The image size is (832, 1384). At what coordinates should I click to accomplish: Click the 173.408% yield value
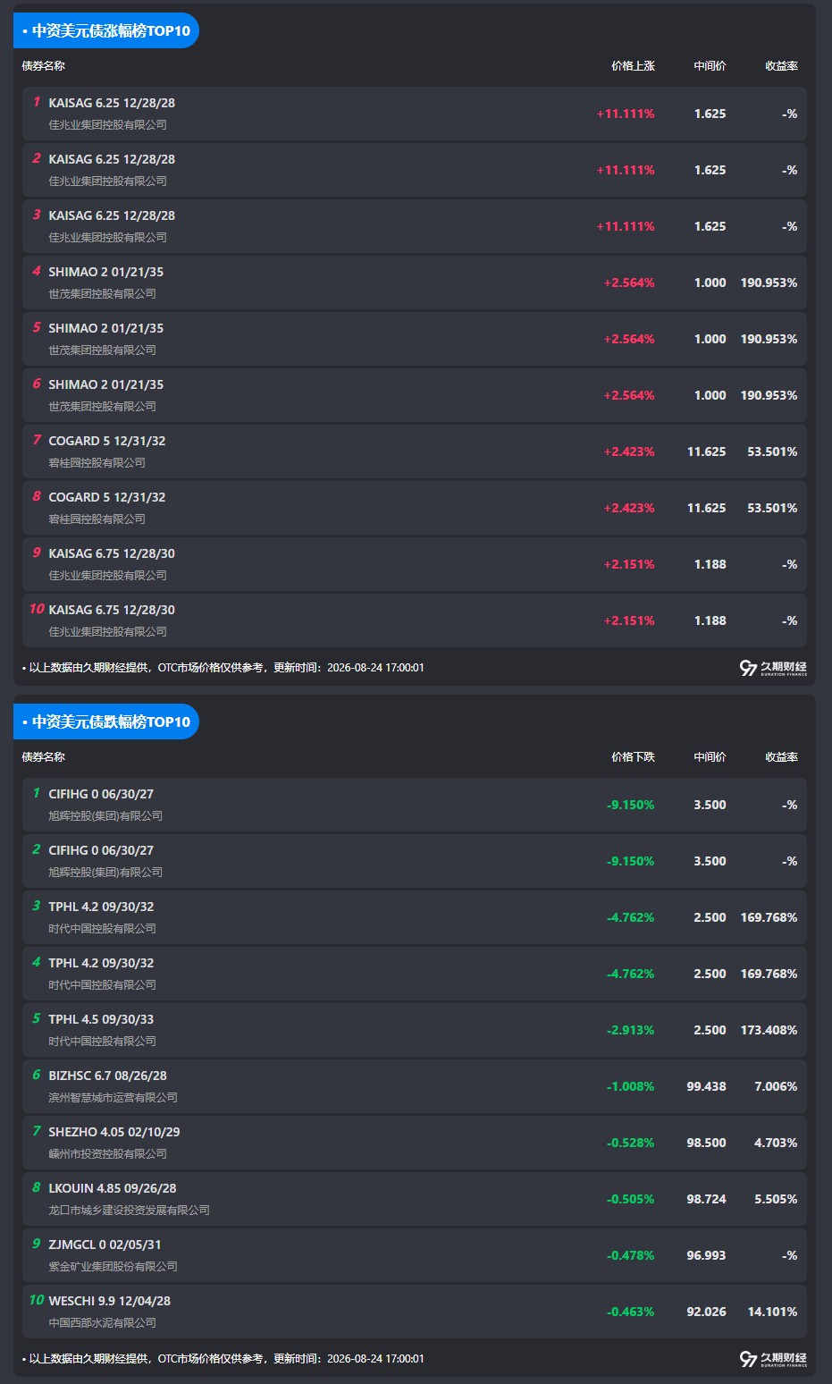[x=769, y=1030]
